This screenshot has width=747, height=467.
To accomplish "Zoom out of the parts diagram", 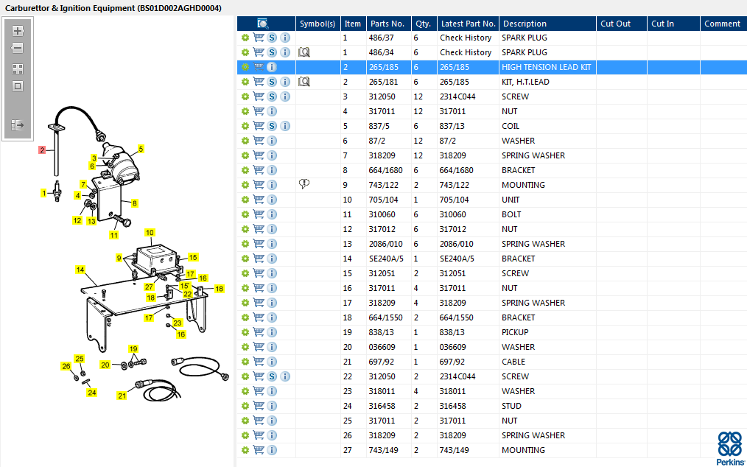I will (18, 48).
